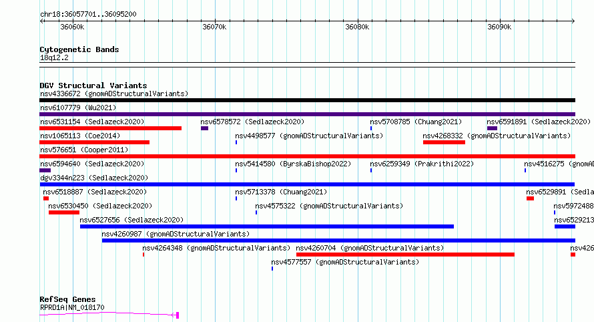Open nsv6531154 (Sedlazeck2020) variant label
594x322 pixels.
(x=92, y=122)
